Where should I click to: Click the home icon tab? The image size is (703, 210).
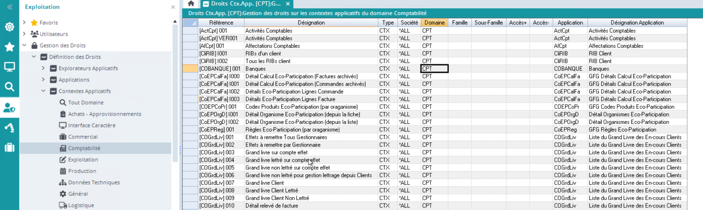(191, 4)
